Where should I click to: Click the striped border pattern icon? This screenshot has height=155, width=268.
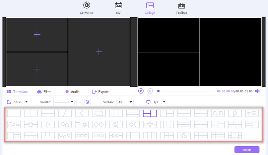[88, 102]
